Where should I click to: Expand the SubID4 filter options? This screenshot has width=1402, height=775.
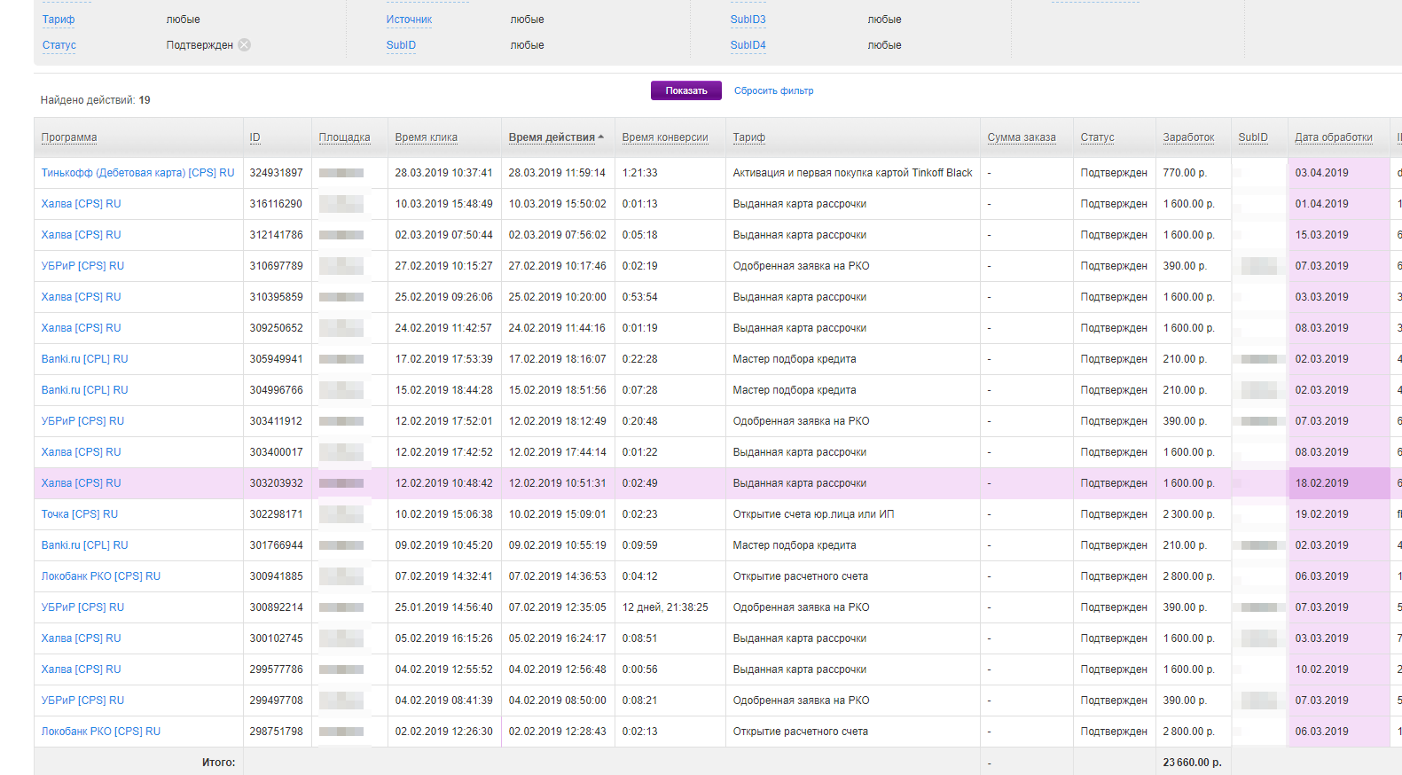tap(748, 45)
